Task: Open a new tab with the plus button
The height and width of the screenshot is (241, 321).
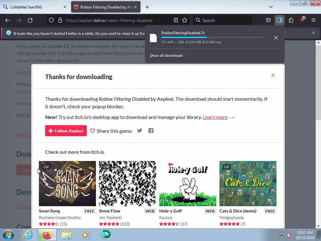Action: click(x=147, y=7)
